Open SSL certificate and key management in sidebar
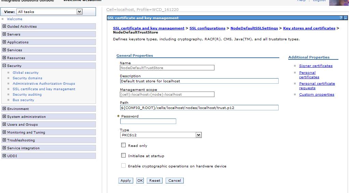This screenshot has height=193, width=349. (44, 89)
